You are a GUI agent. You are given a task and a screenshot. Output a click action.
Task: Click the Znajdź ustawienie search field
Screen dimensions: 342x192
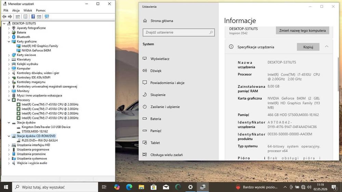179,32
